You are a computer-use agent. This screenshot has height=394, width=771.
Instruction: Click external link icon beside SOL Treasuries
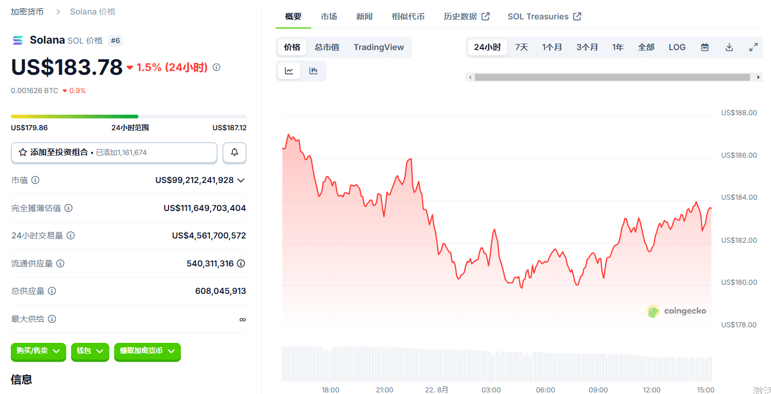click(577, 16)
